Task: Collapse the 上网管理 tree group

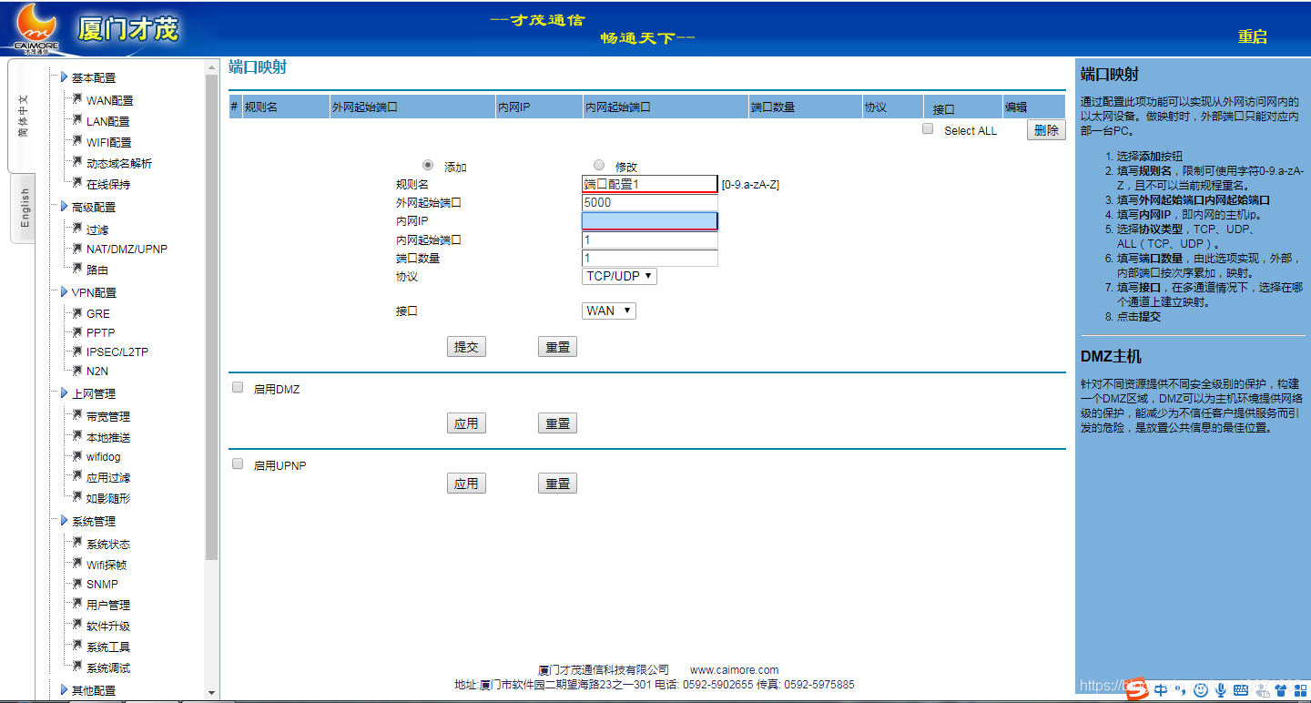Action: [x=65, y=393]
